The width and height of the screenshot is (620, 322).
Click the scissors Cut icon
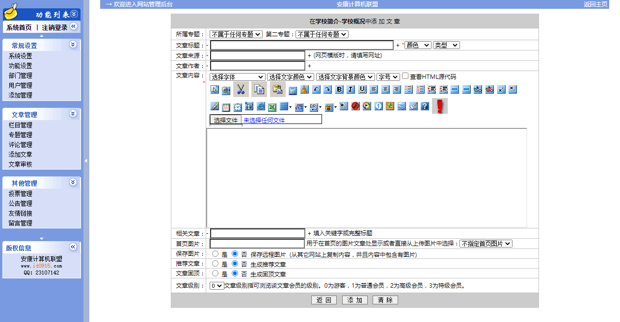point(241,89)
